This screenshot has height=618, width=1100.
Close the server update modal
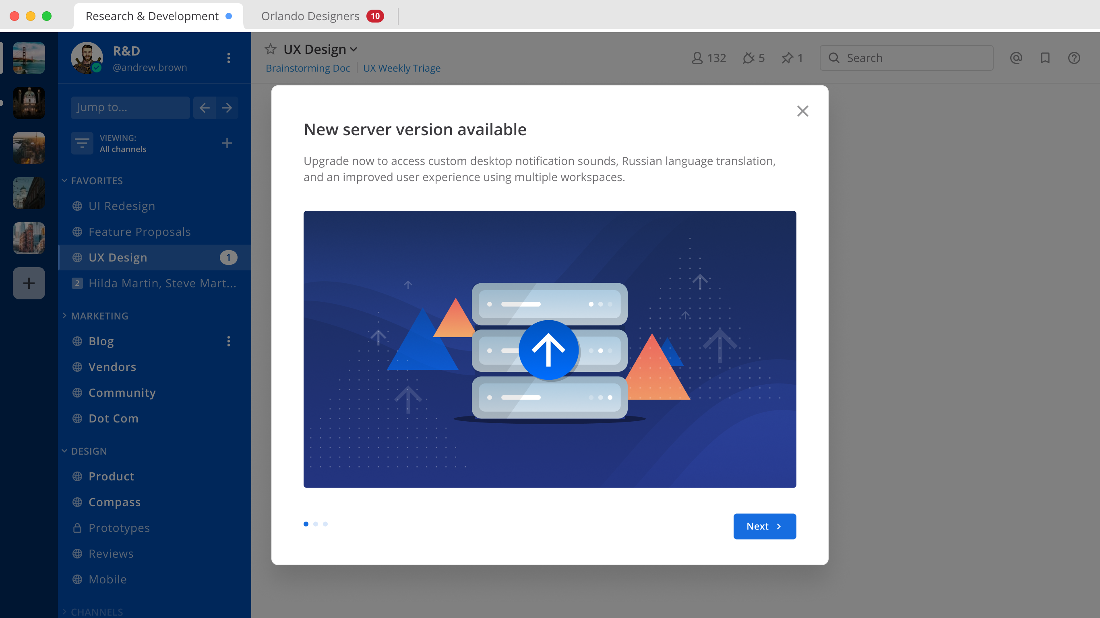click(802, 111)
